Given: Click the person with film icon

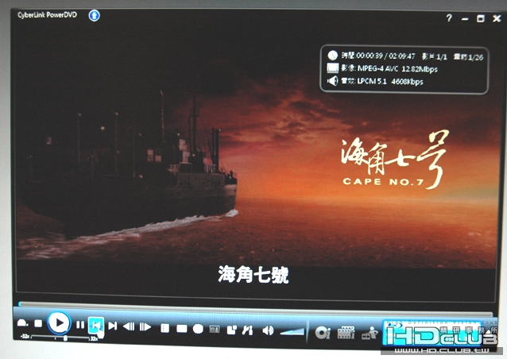Looking at the screenshot, I should [370, 333].
